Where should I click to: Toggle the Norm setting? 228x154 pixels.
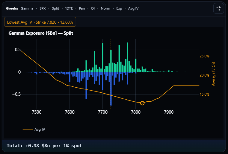coord(105,8)
